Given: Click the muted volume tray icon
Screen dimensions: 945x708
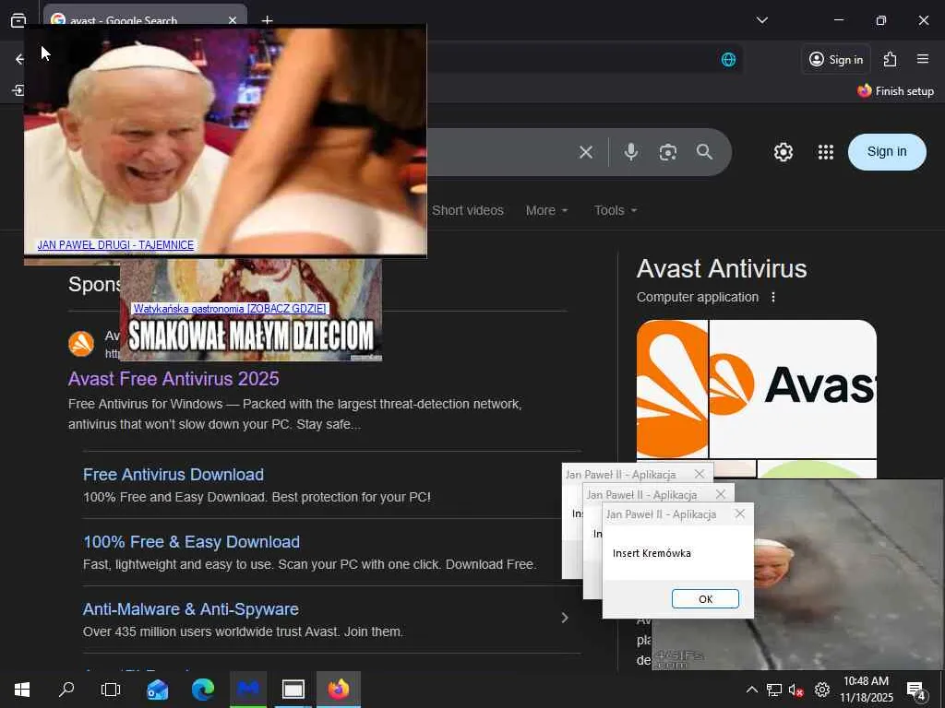Looking at the screenshot, I should (x=796, y=690).
